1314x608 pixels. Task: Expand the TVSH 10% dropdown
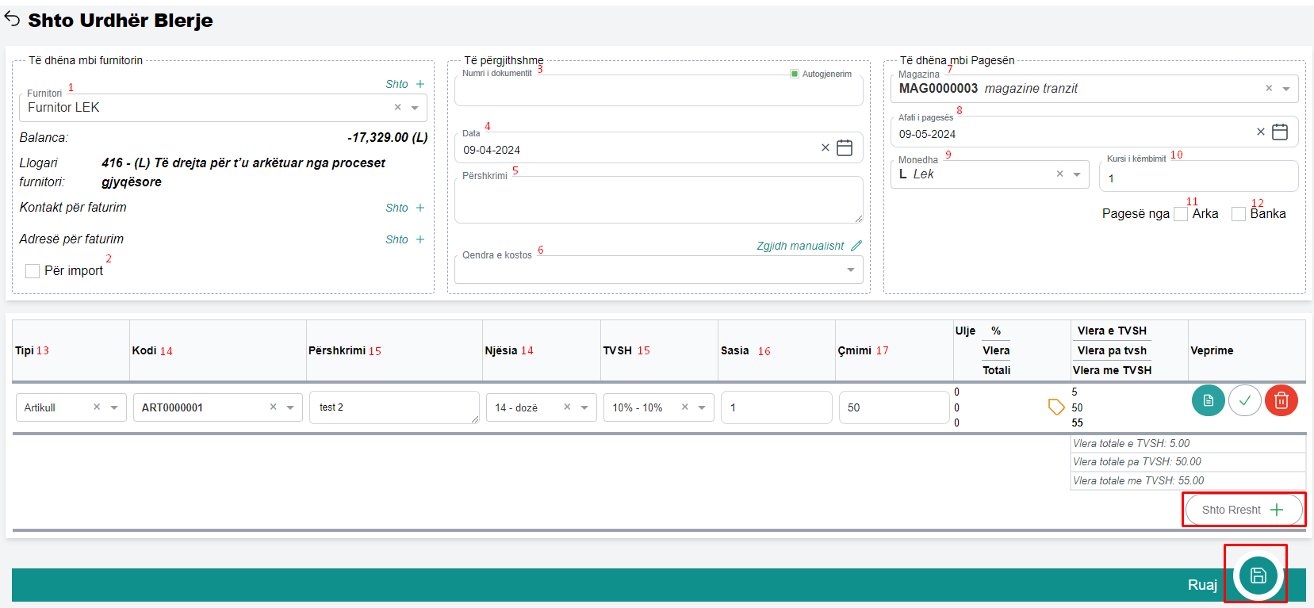click(x=702, y=408)
